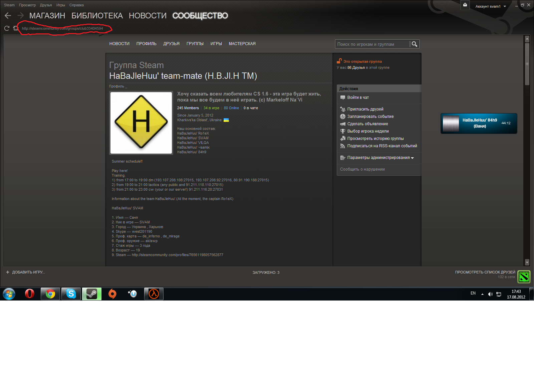Click the invite friends icon
This screenshot has width=534, height=390.
(x=343, y=109)
